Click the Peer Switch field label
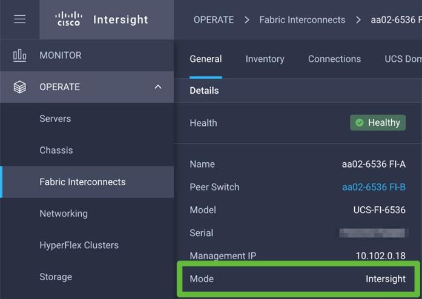The width and height of the screenshot is (422, 299). coord(214,187)
